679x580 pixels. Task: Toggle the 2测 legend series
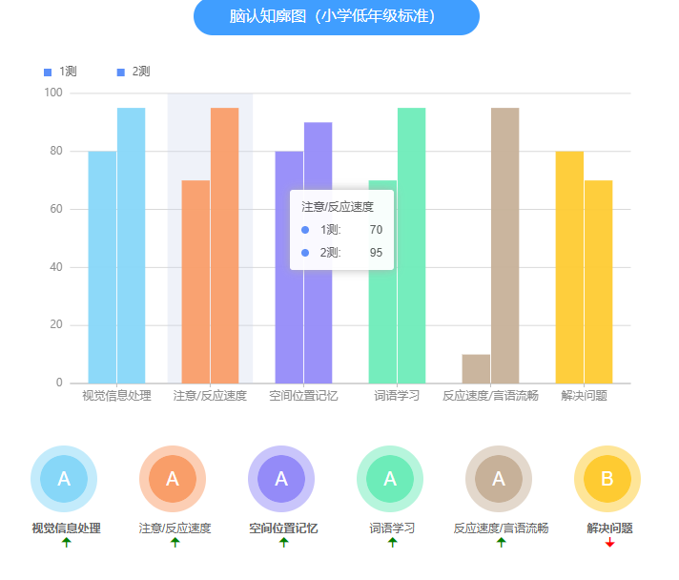[134, 72]
